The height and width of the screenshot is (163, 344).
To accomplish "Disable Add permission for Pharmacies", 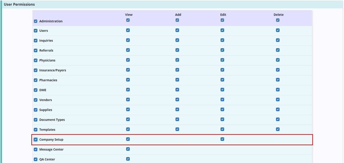I will tap(177, 80).
